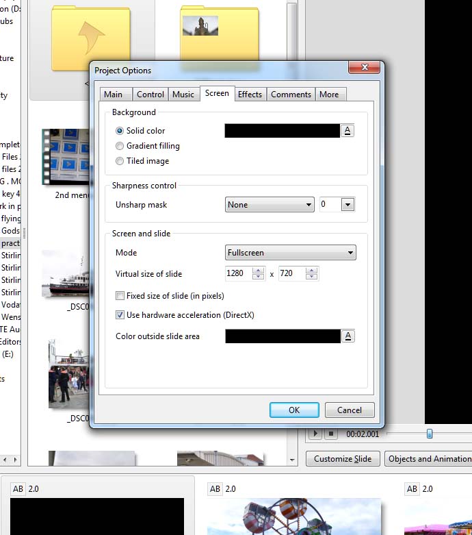This screenshot has width=472, height=535.
Task: Click the OK button
Action: point(294,410)
